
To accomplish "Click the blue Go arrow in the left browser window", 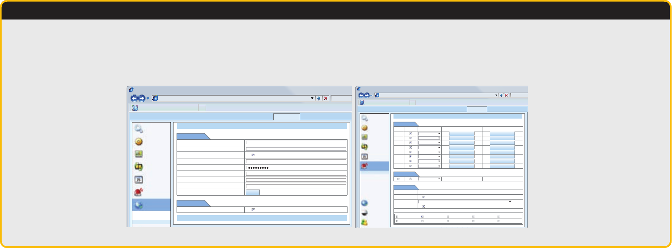I will [x=318, y=99].
